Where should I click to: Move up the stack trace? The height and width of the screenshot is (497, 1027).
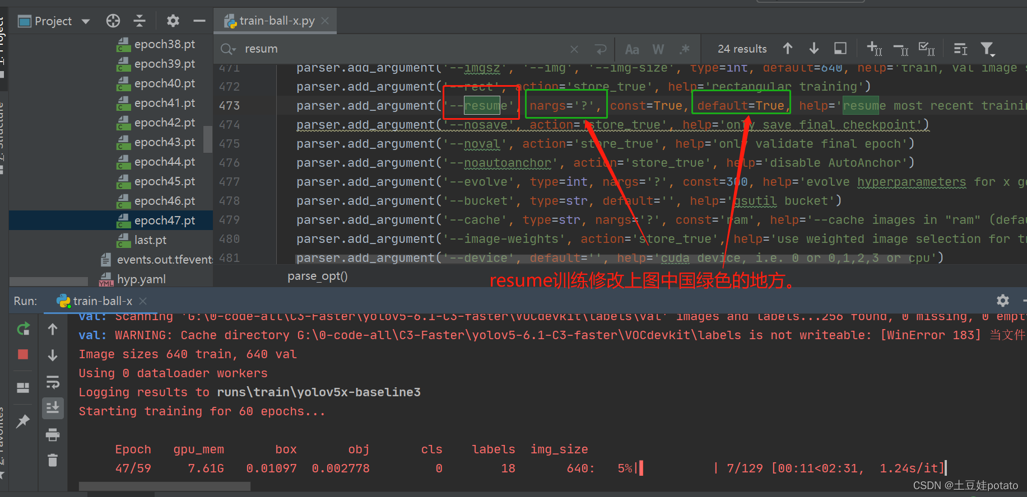click(53, 329)
